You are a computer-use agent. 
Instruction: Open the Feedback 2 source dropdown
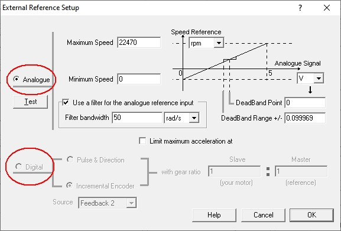click(x=108, y=203)
